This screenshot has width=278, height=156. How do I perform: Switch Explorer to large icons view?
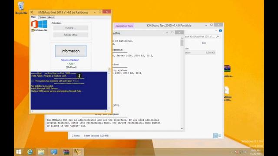[220, 136]
